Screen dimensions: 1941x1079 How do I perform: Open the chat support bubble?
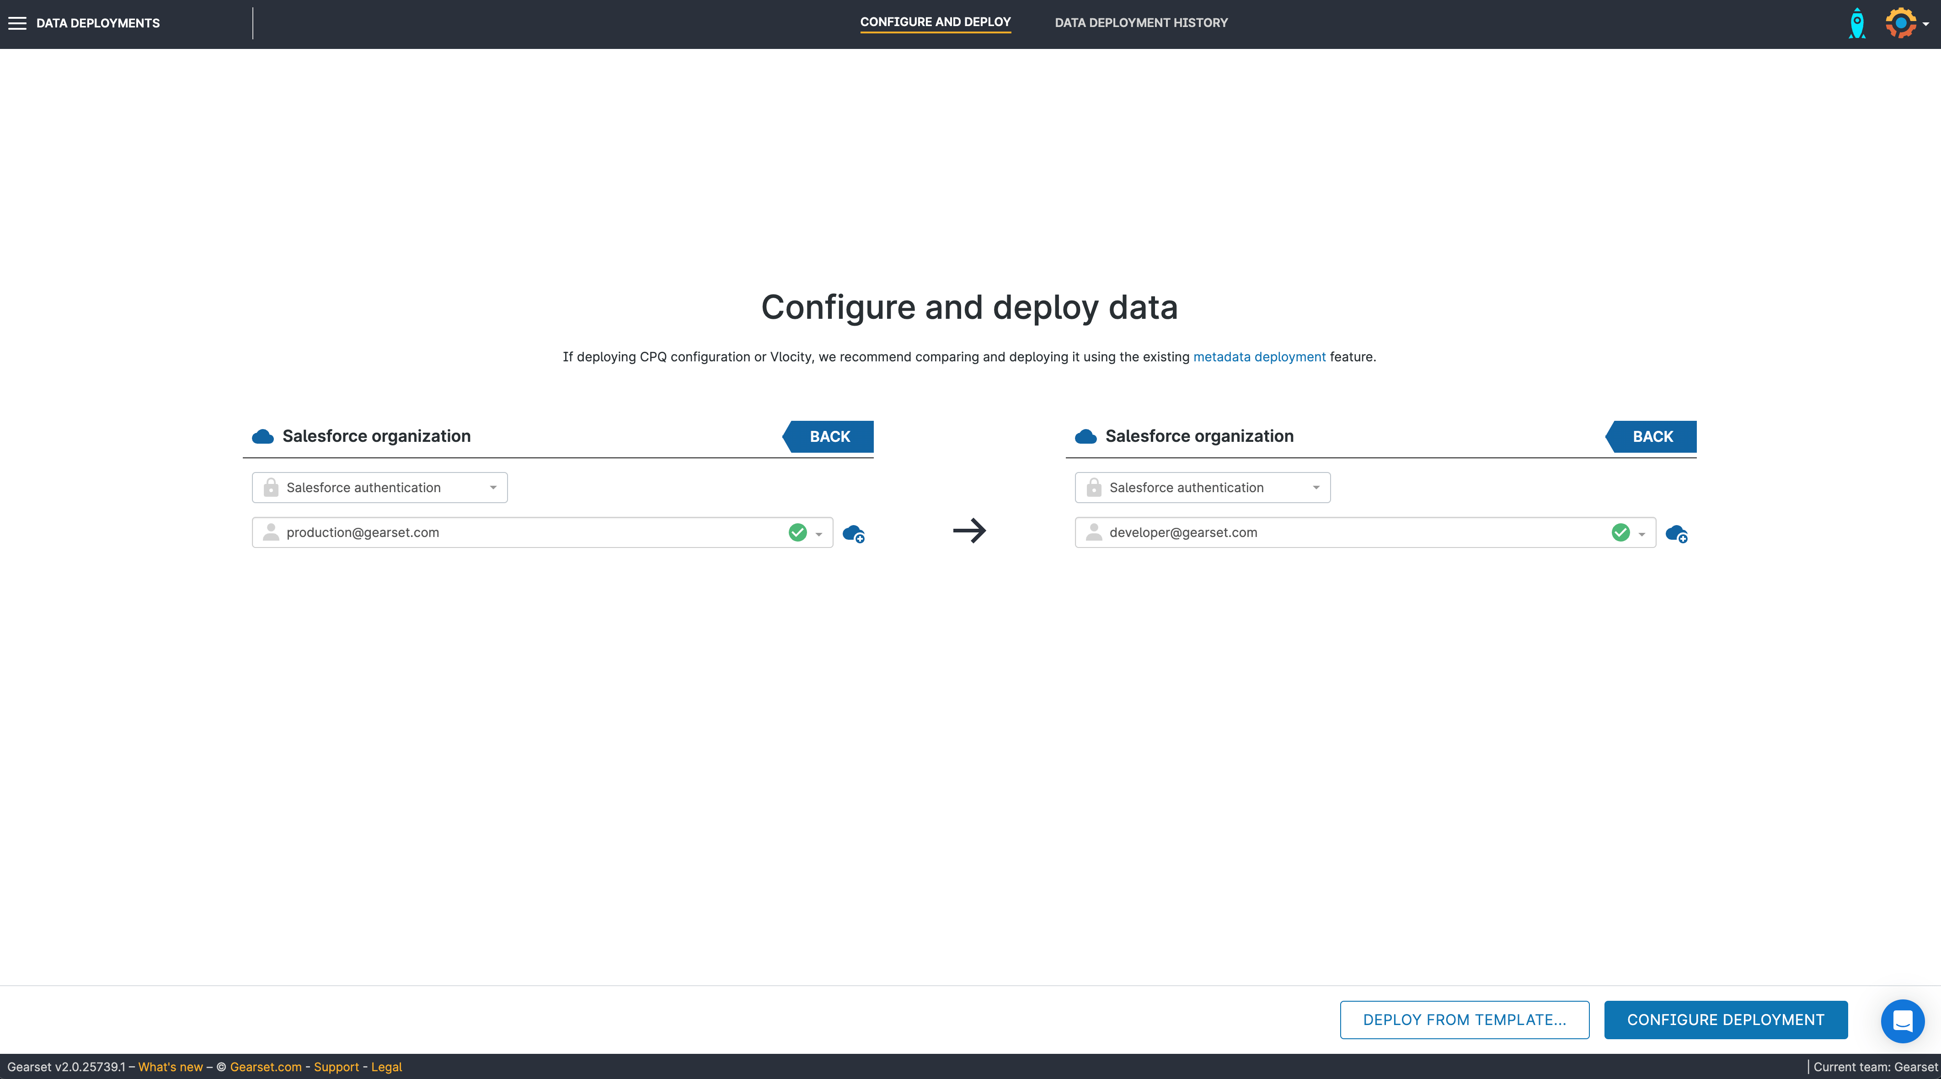pos(1903,1021)
